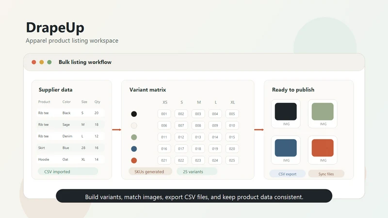Image resolution: width=388 pixels, height=218 pixels.
Task: Choose SKU box 011
Action: 164,137
